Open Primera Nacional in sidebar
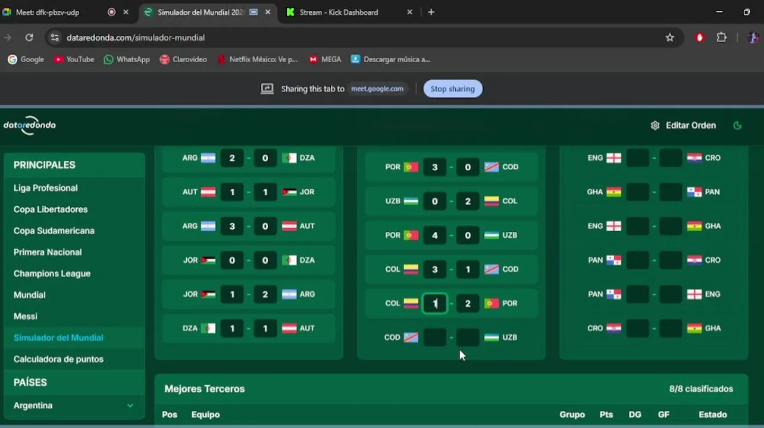 tap(48, 252)
